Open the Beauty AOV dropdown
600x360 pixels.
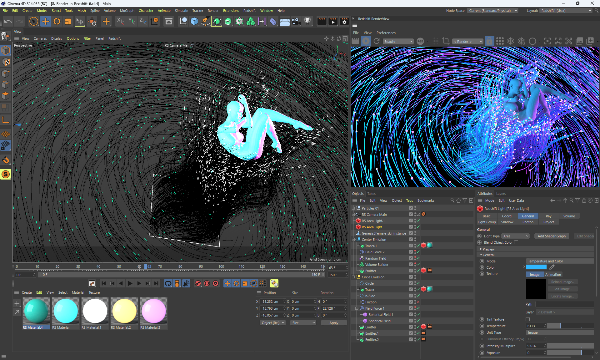click(x=398, y=42)
